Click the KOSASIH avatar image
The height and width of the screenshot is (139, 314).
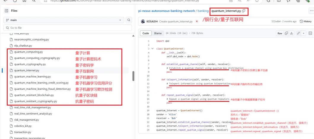[x=143, y=21]
